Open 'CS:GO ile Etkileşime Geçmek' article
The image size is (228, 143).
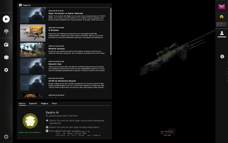coord(62,81)
